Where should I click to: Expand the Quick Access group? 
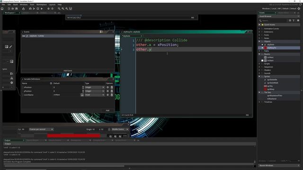[x=259, y=25]
